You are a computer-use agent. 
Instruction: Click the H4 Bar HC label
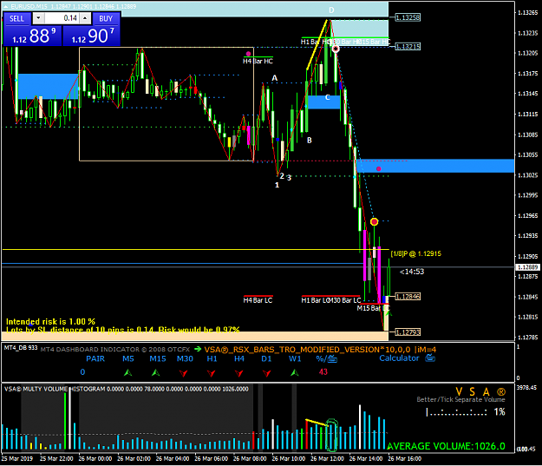coord(258,62)
